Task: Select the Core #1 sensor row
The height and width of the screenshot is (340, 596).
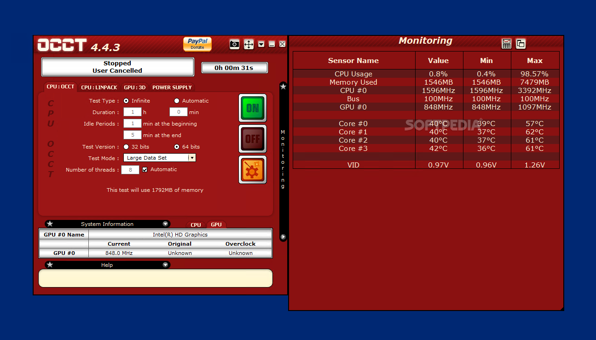Action: coord(426,132)
